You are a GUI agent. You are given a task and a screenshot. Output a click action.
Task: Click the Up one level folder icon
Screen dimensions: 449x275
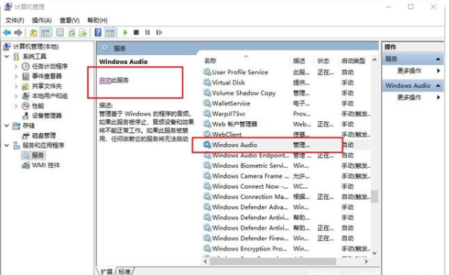[x=33, y=33]
